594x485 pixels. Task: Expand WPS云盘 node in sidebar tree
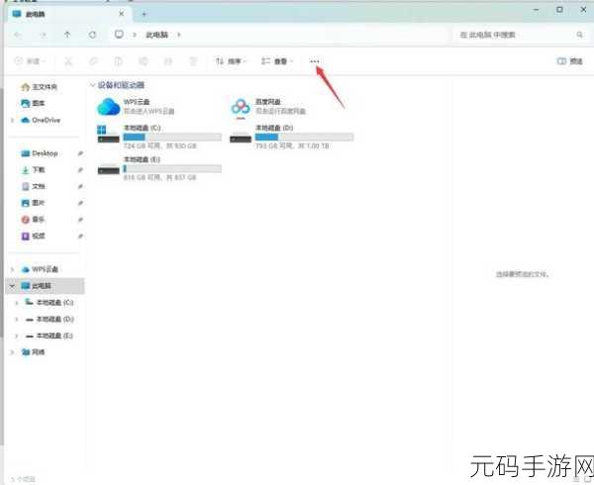pyautogui.click(x=13, y=269)
